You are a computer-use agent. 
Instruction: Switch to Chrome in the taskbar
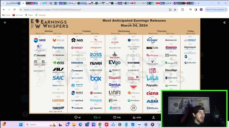100,124
